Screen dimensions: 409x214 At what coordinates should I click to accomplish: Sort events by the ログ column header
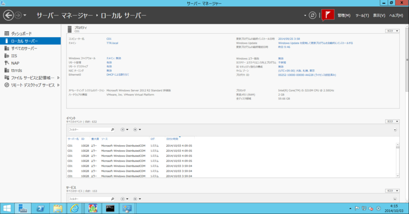coord(152,139)
